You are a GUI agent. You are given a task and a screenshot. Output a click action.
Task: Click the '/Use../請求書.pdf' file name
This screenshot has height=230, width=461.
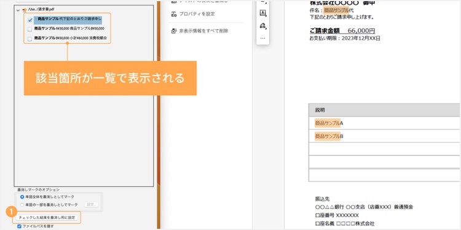tap(41, 9)
